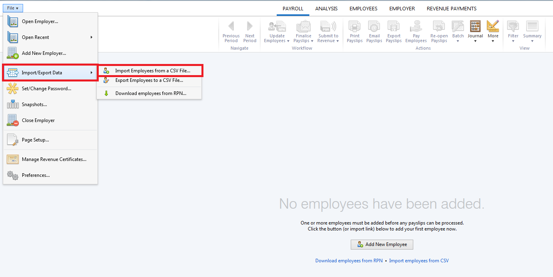Screen dimensions: 553x277
Task: Go to Next Period
Action: pyautogui.click(x=250, y=32)
